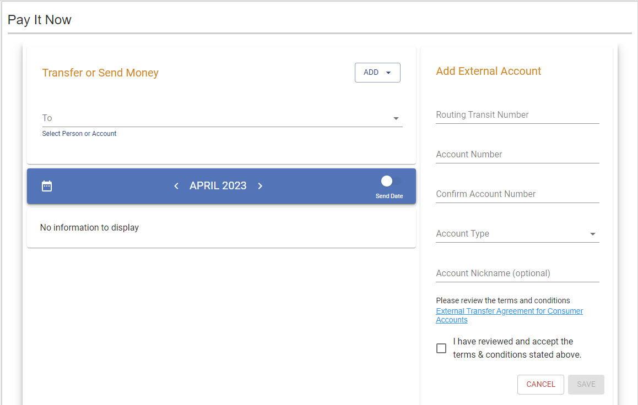
Task: Click the 'Select Person or Account' helper text
Action: pos(79,134)
